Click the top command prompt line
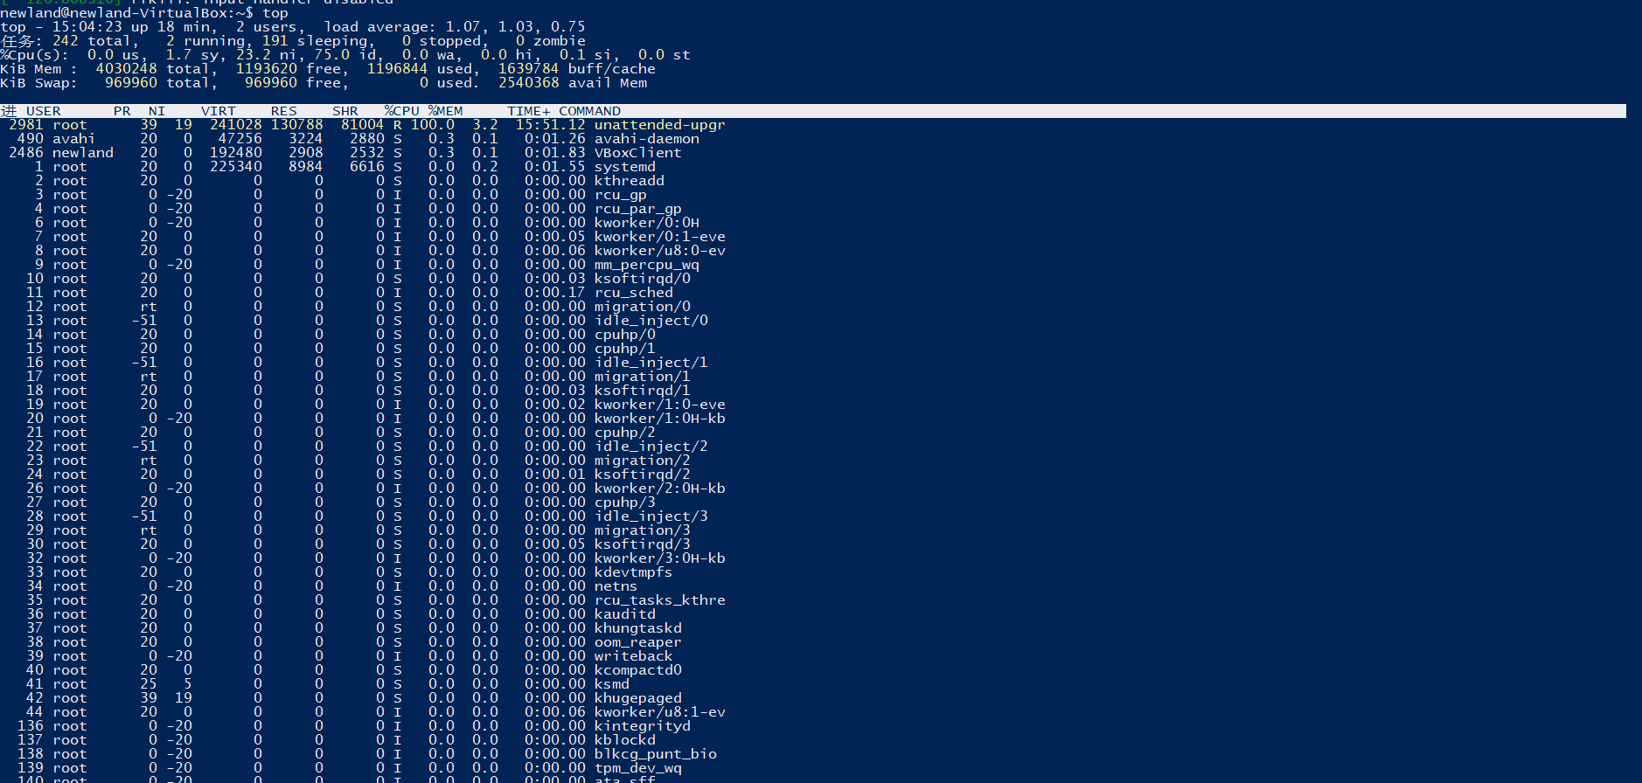 pyautogui.click(x=144, y=13)
